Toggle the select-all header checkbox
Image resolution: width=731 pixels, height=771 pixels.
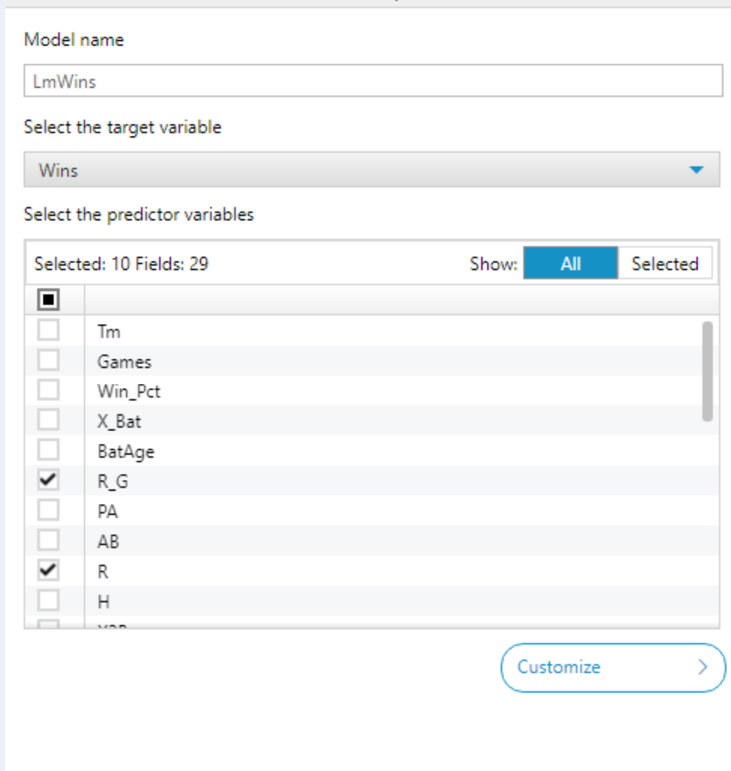point(48,300)
